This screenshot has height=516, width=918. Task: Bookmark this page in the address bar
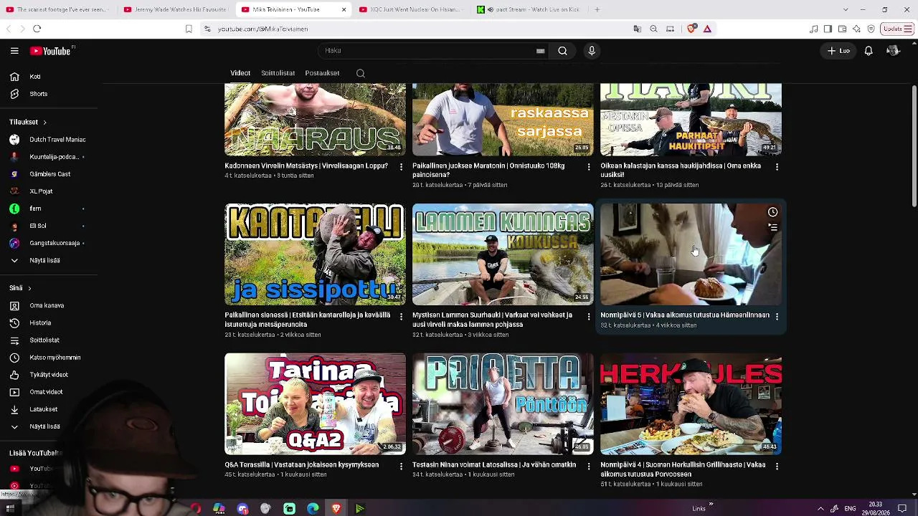[x=189, y=29]
